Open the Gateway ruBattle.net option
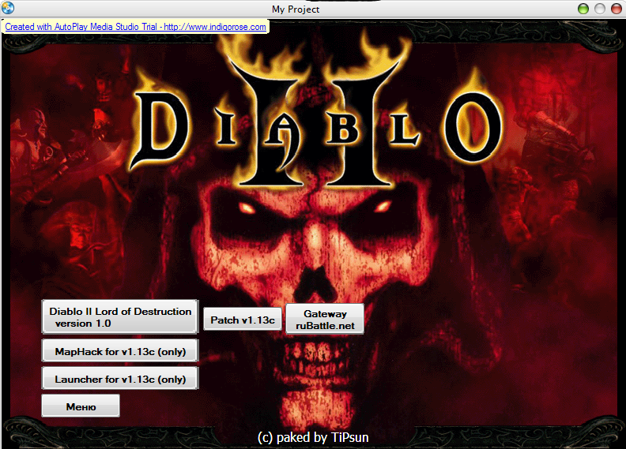Viewport: 626px width, 449px height. pos(324,319)
